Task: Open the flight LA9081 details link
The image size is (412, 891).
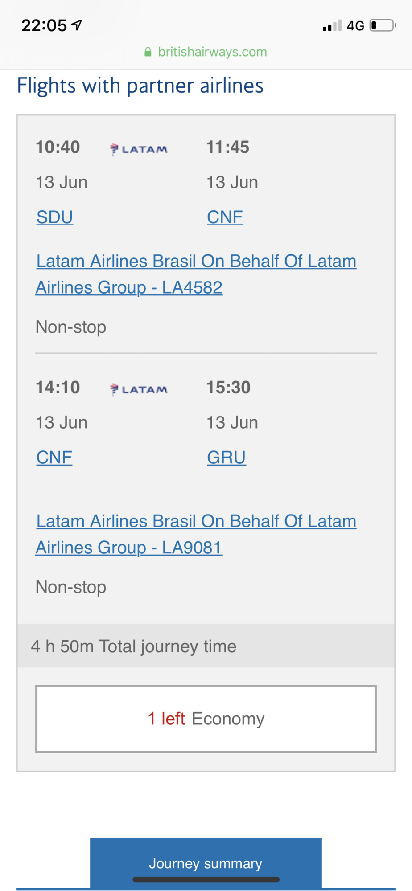Action: (196, 534)
